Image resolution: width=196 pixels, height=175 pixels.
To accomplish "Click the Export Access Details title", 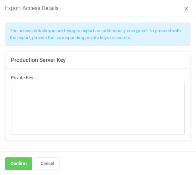I will 32,8.
